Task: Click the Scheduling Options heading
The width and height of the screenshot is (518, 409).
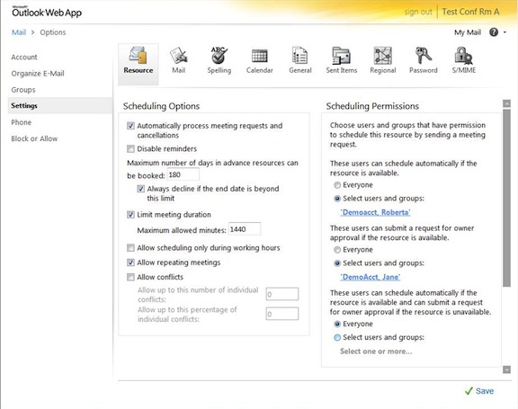Action: click(161, 106)
